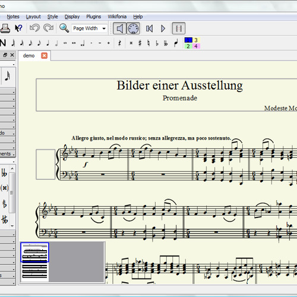Viewport: 297px width, 297px height.
Task: Select the longa note duration
Action: pyautogui.click(x=83, y=43)
